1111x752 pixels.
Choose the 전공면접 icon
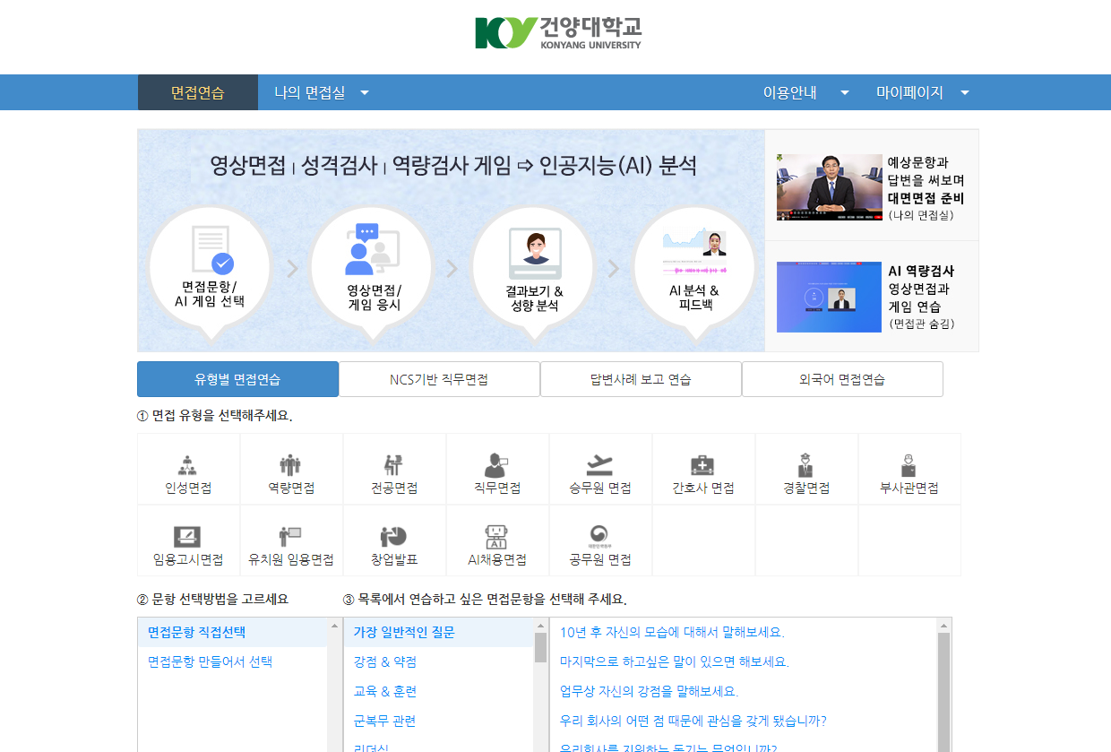[x=394, y=468]
